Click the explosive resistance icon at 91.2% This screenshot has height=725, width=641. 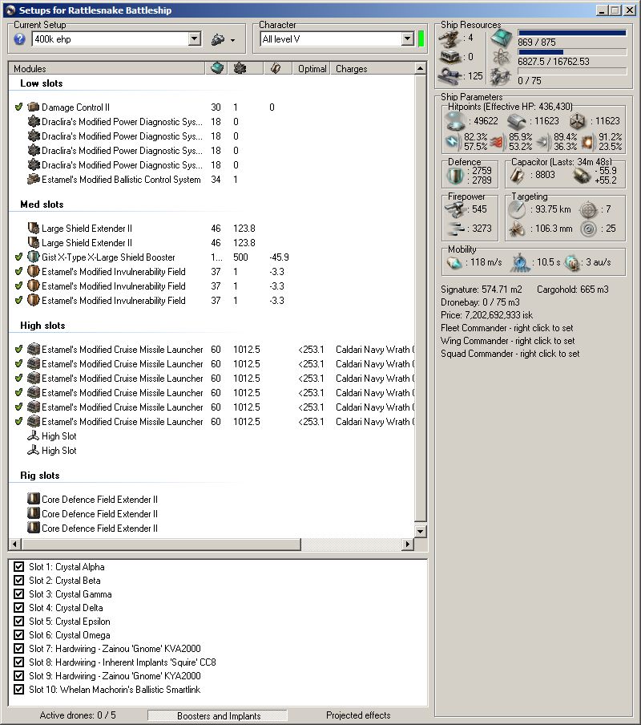(588, 142)
